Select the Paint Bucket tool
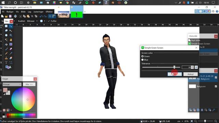The height and width of the screenshot is (123, 219). point(6,44)
